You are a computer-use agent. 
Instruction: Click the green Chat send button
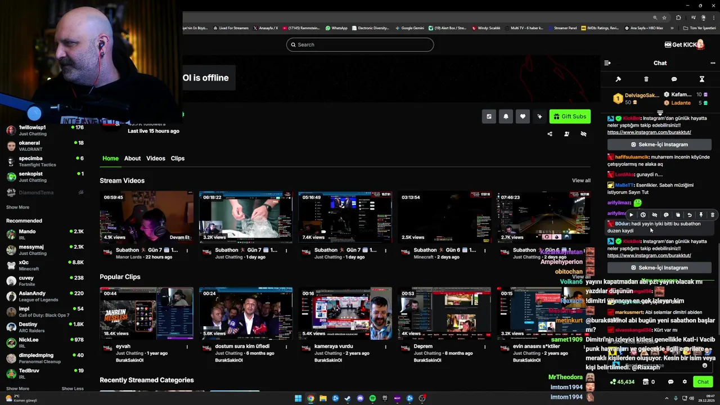pos(703,382)
